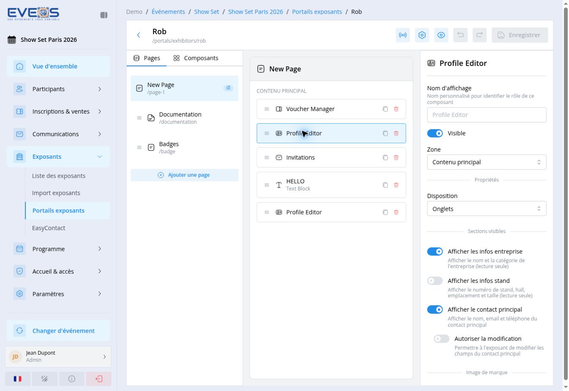The width and height of the screenshot is (569, 391).
Task: Select the New Page entry
Action: click(184, 88)
